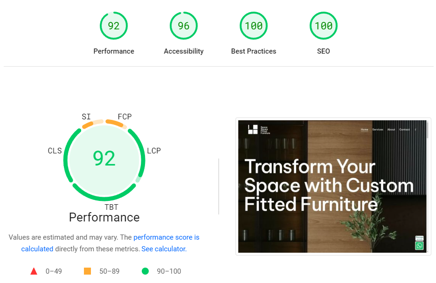Click the CLS label beside the gauge
The width and height of the screenshot is (436, 283).
[55, 151]
